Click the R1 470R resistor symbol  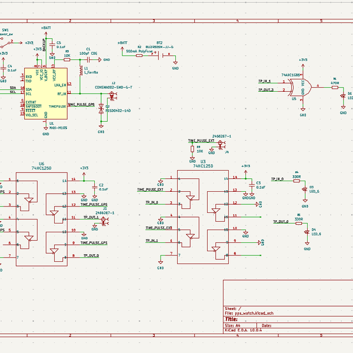[335, 87]
